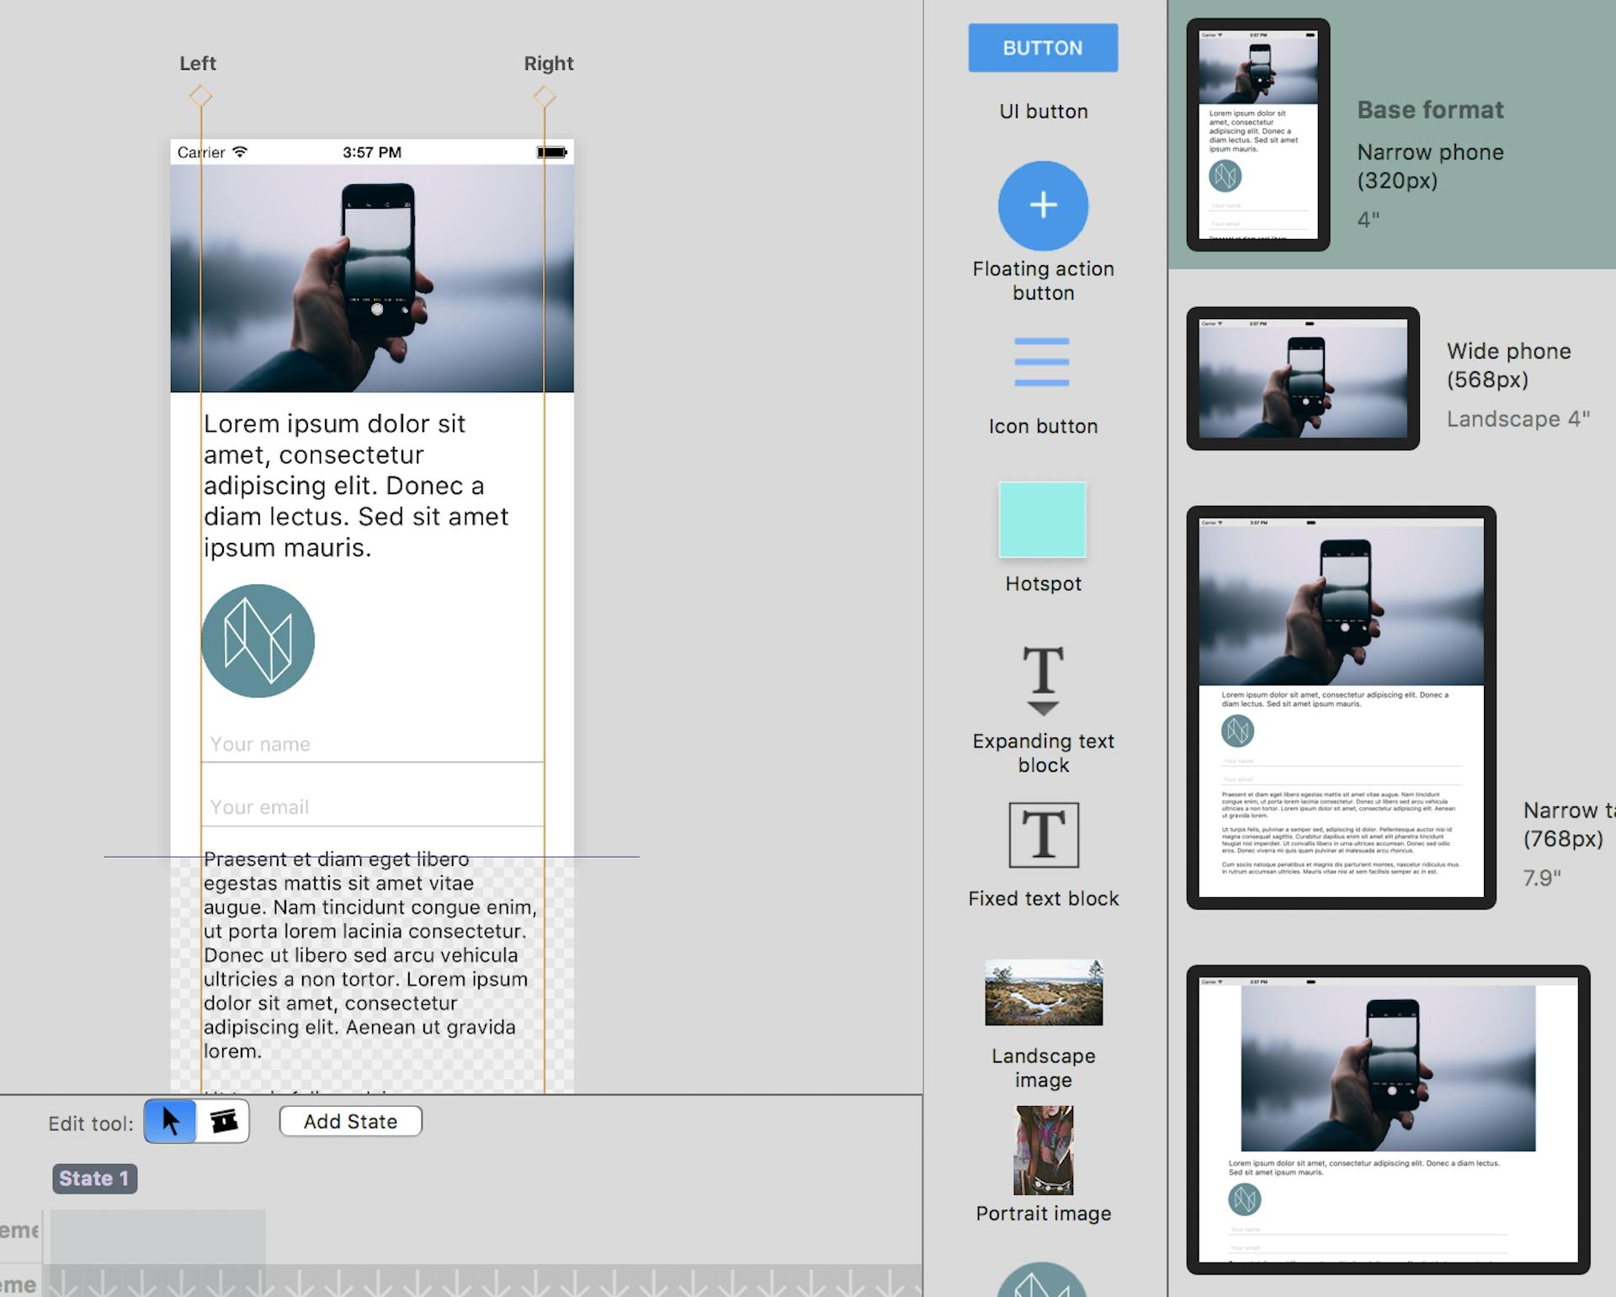Add a Floating action button element
This screenshot has width=1616, height=1297.
point(1042,205)
